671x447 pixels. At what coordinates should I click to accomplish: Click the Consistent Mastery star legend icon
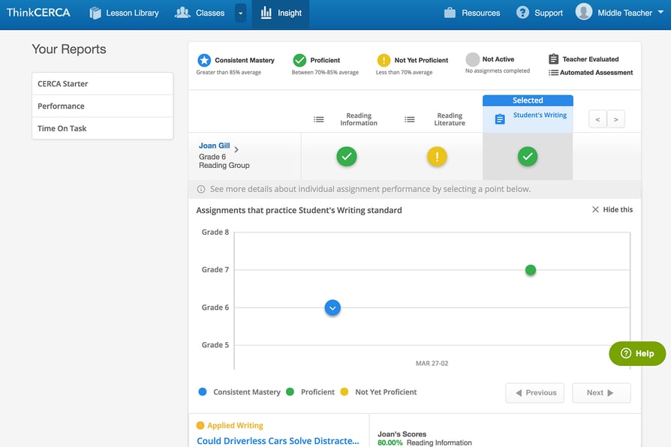tap(204, 60)
